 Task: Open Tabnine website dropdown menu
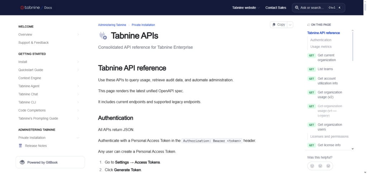[246, 8]
